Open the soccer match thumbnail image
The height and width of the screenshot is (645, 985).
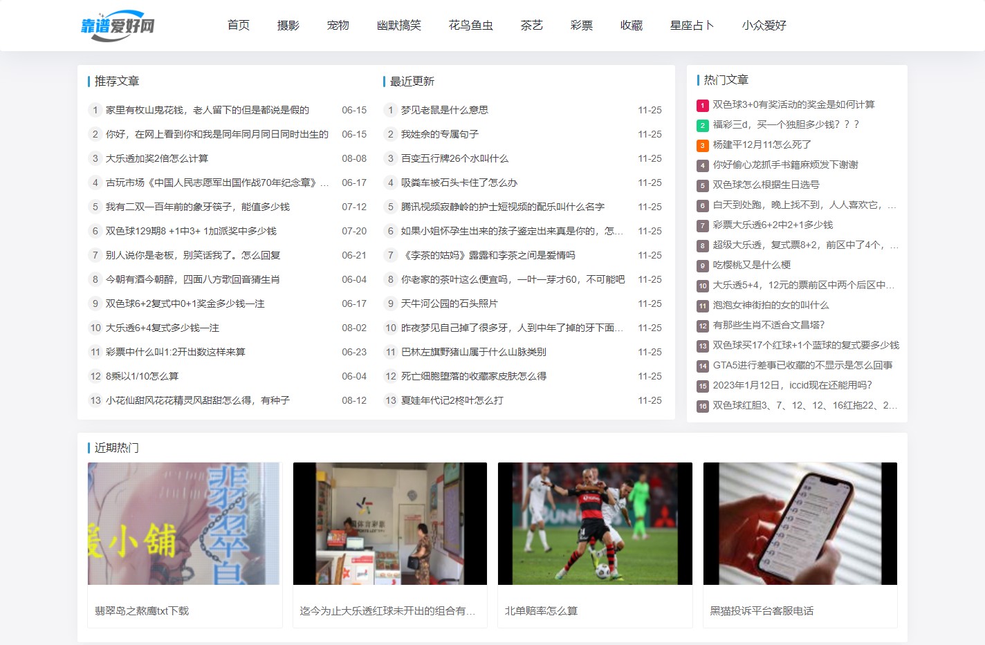pos(595,523)
